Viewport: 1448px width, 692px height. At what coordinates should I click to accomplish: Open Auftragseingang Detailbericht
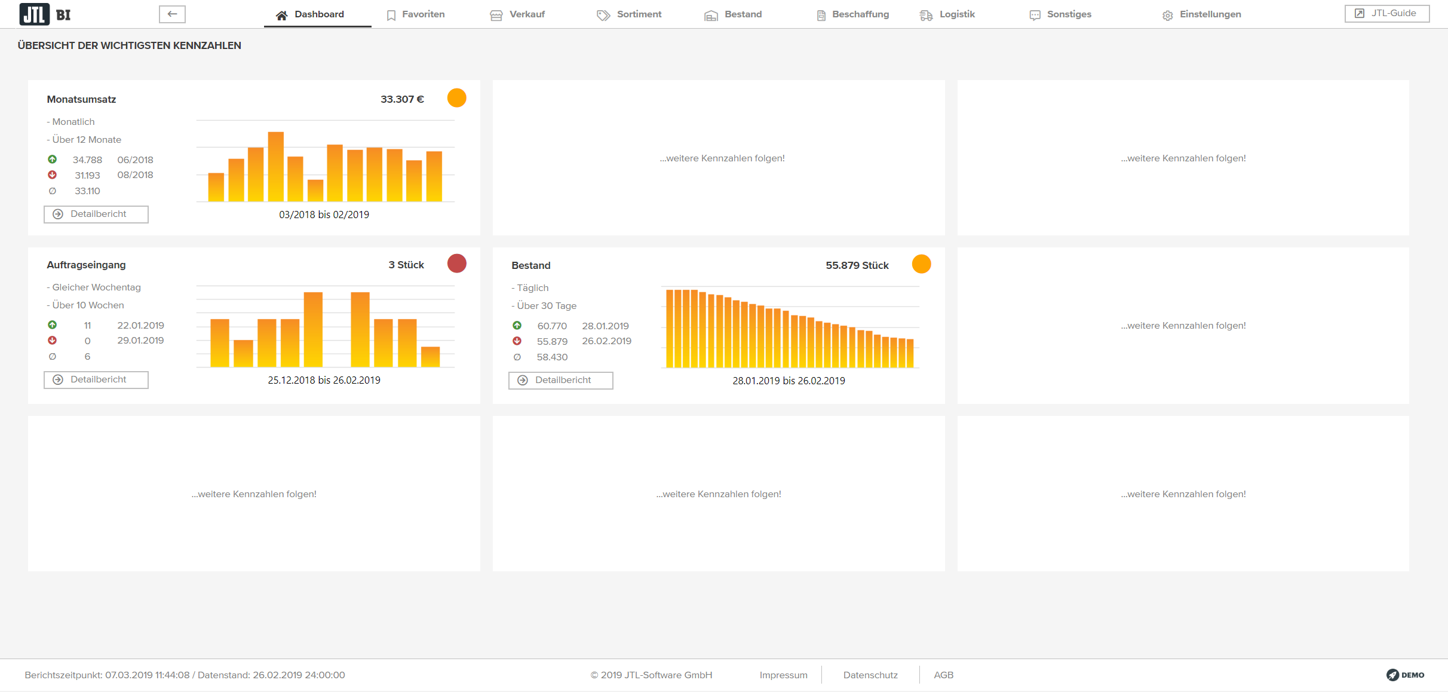click(x=96, y=379)
